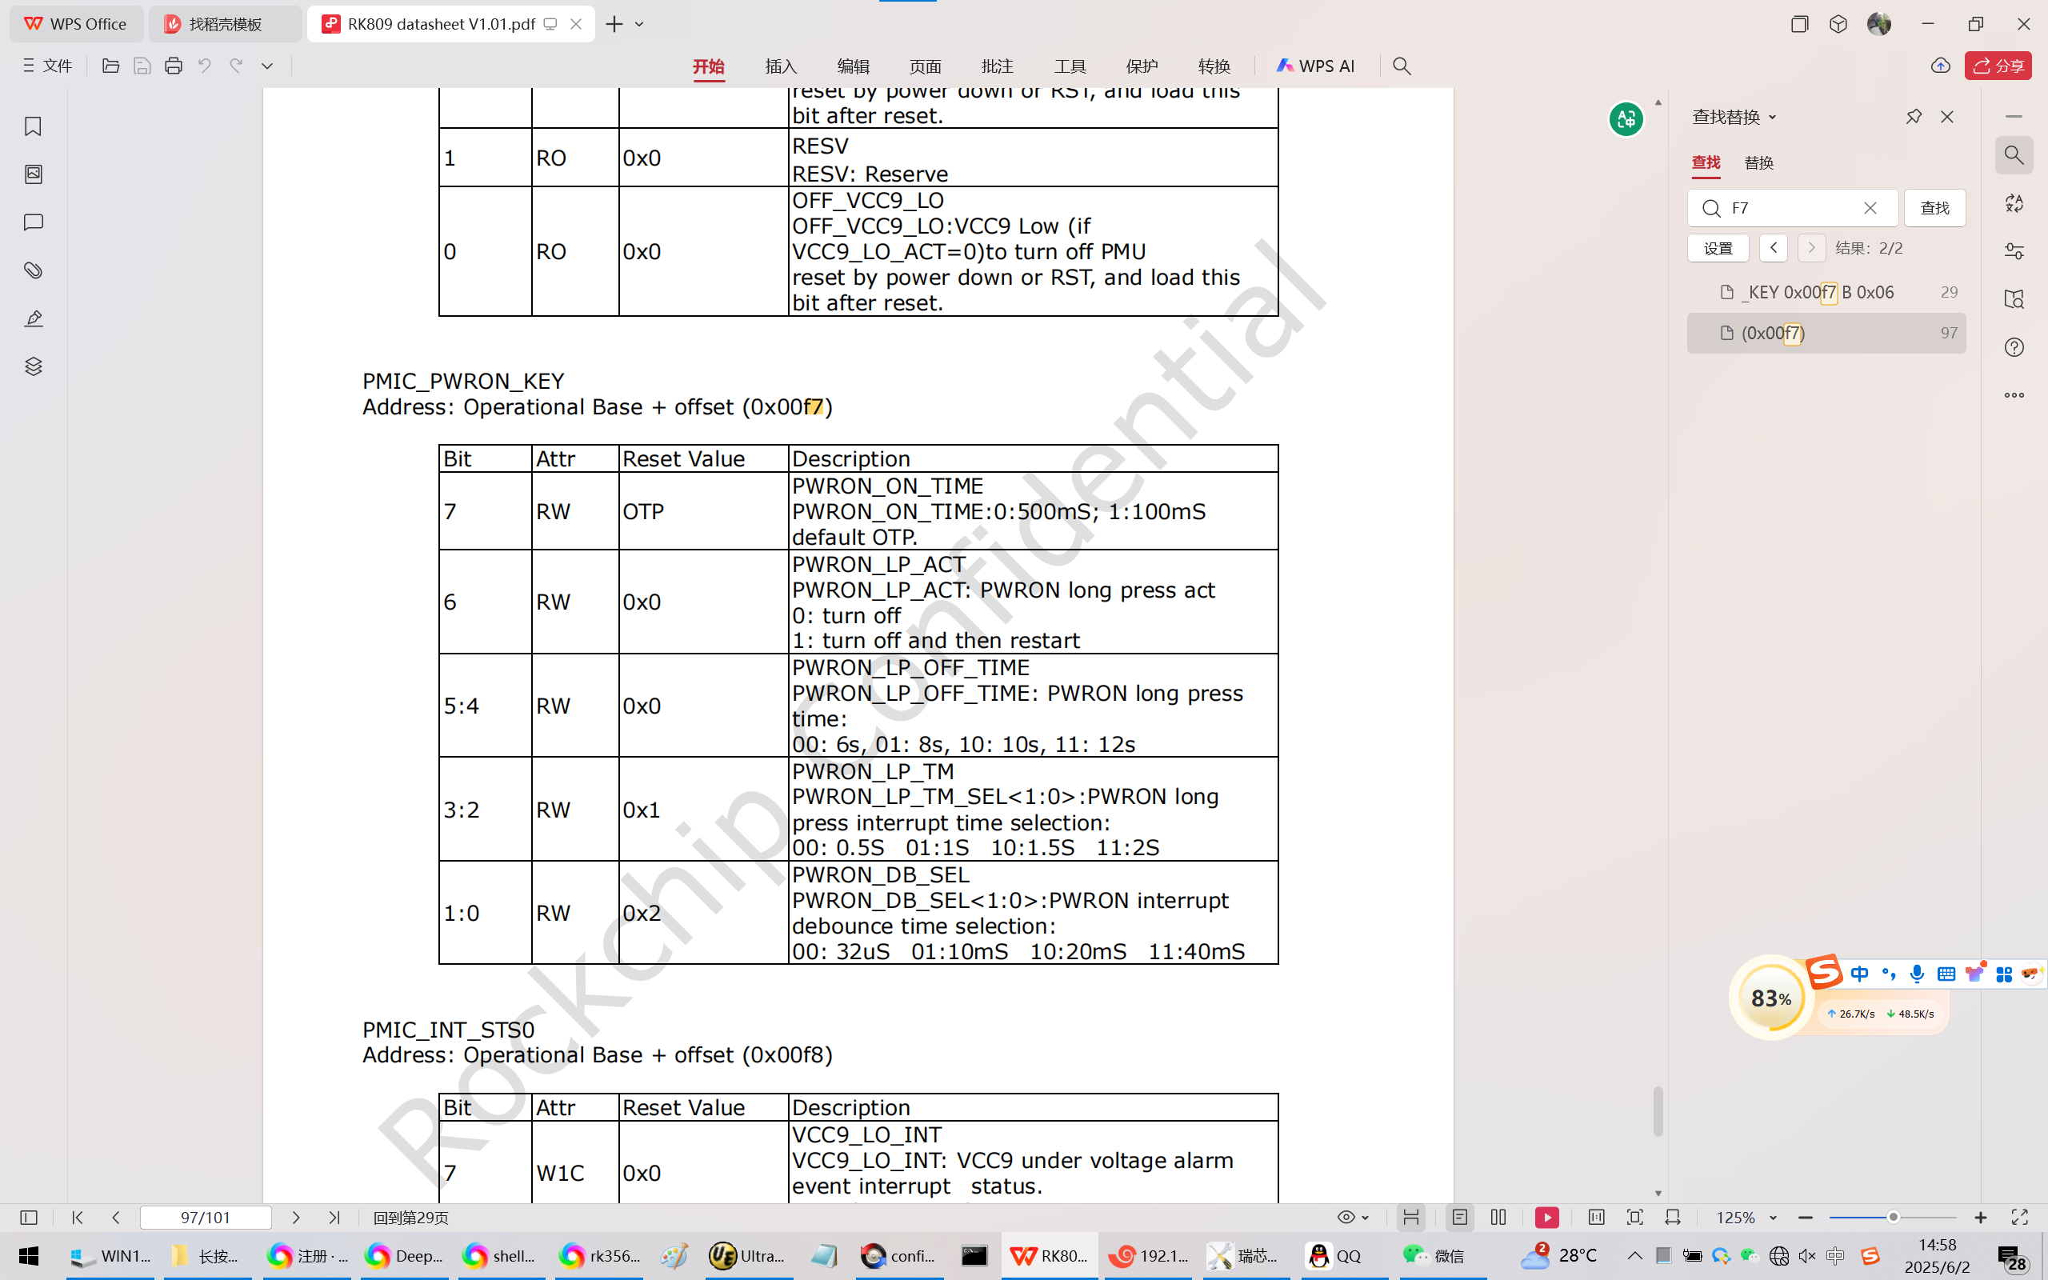
Task: Switch to the 替换 tab in search panel
Action: (1758, 162)
